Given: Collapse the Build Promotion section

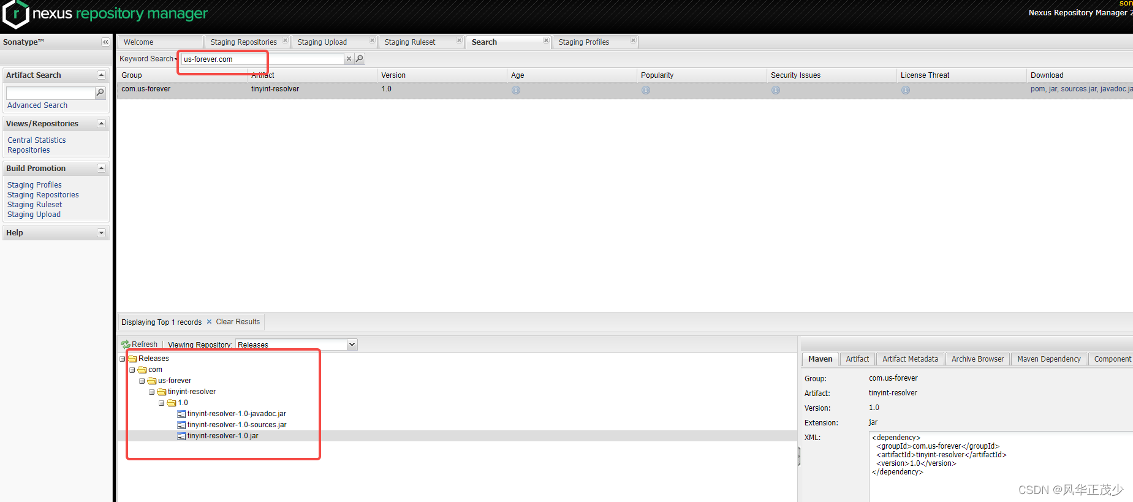Looking at the screenshot, I should (x=102, y=168).
